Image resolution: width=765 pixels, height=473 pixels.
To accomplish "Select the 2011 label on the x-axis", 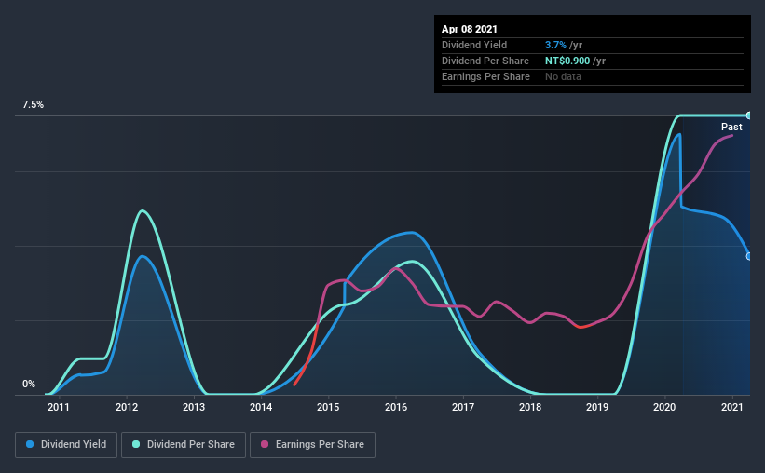I will coord(59,407).
